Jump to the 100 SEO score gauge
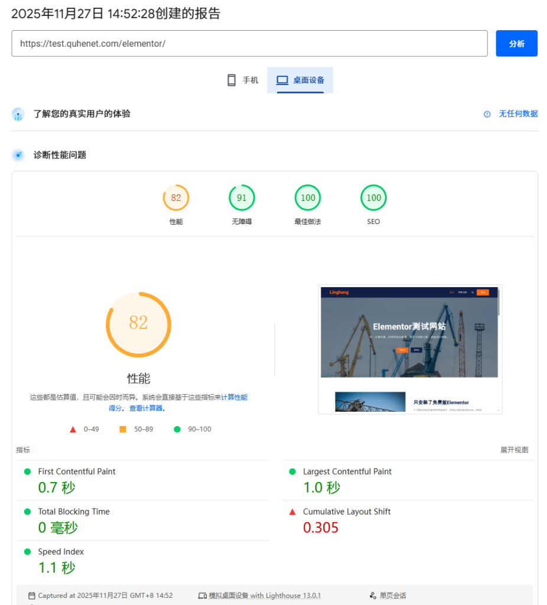This screenshot has height=605, width=547. (373, 198)
